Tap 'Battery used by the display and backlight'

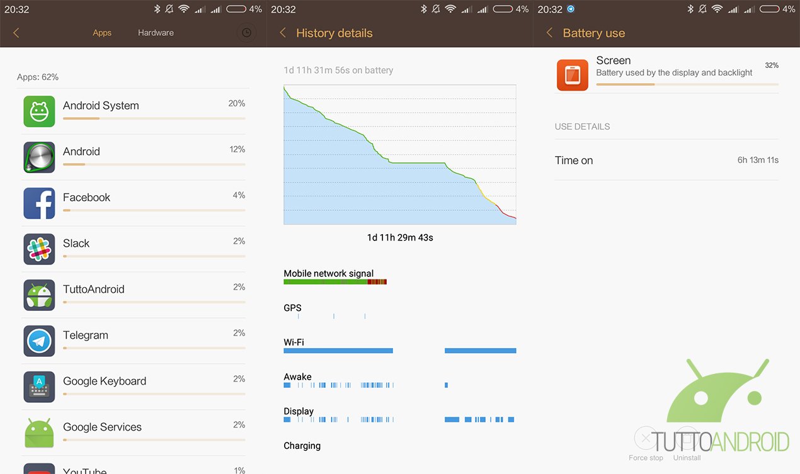click(x=674, y=72)
